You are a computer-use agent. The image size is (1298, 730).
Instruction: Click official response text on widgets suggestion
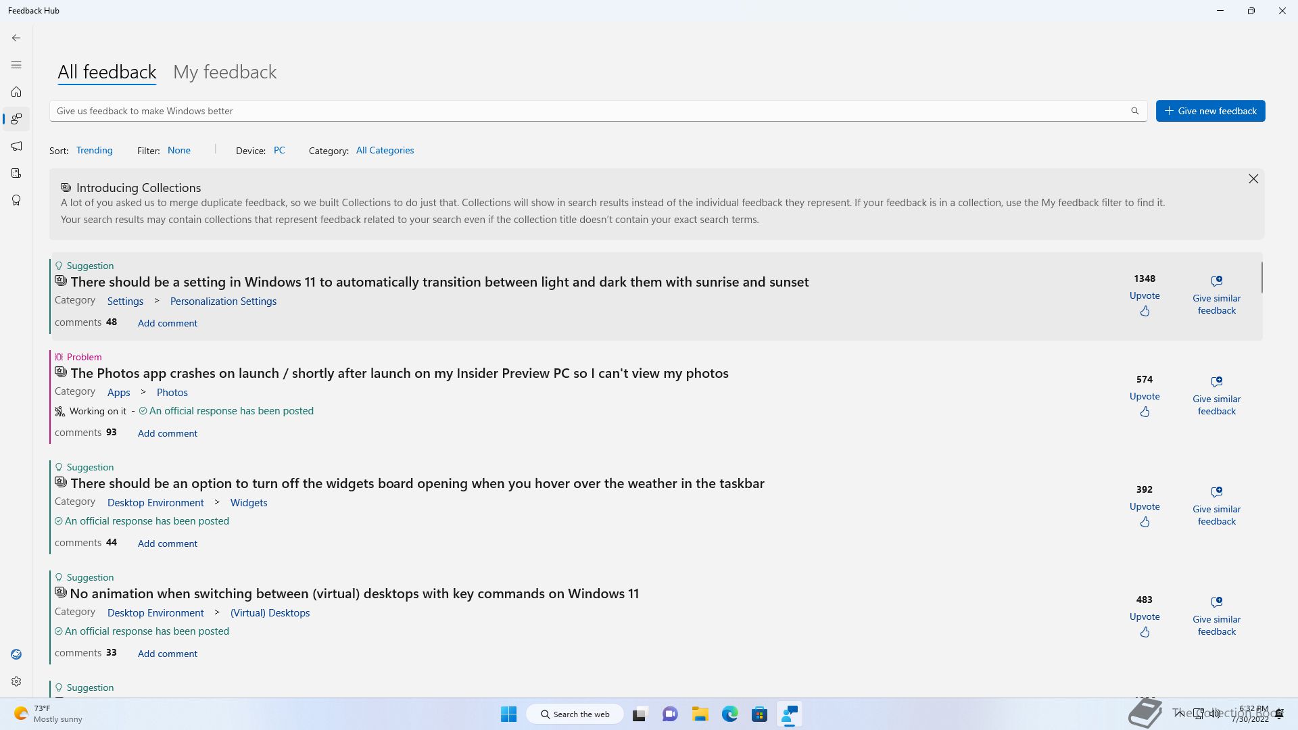click(x=147, y=521)
